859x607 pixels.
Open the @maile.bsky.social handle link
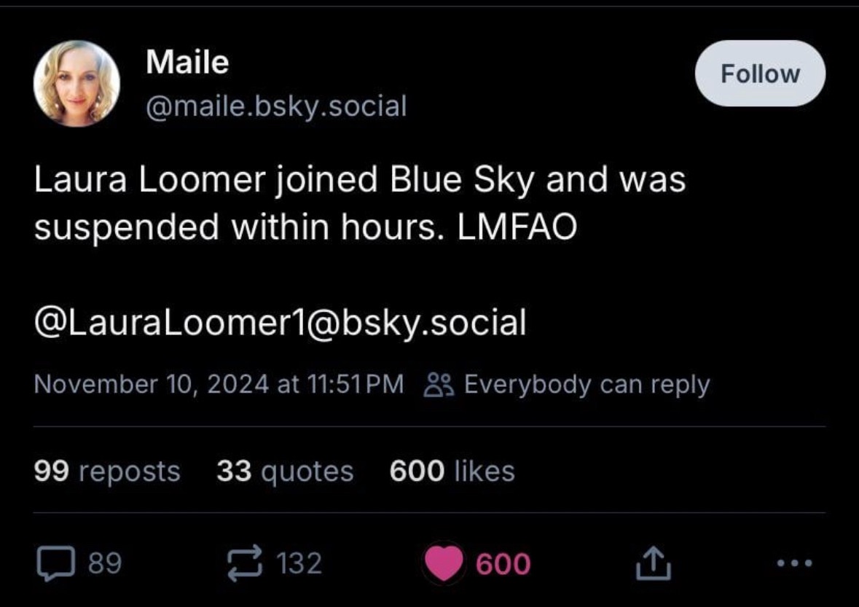coord(276,106)
